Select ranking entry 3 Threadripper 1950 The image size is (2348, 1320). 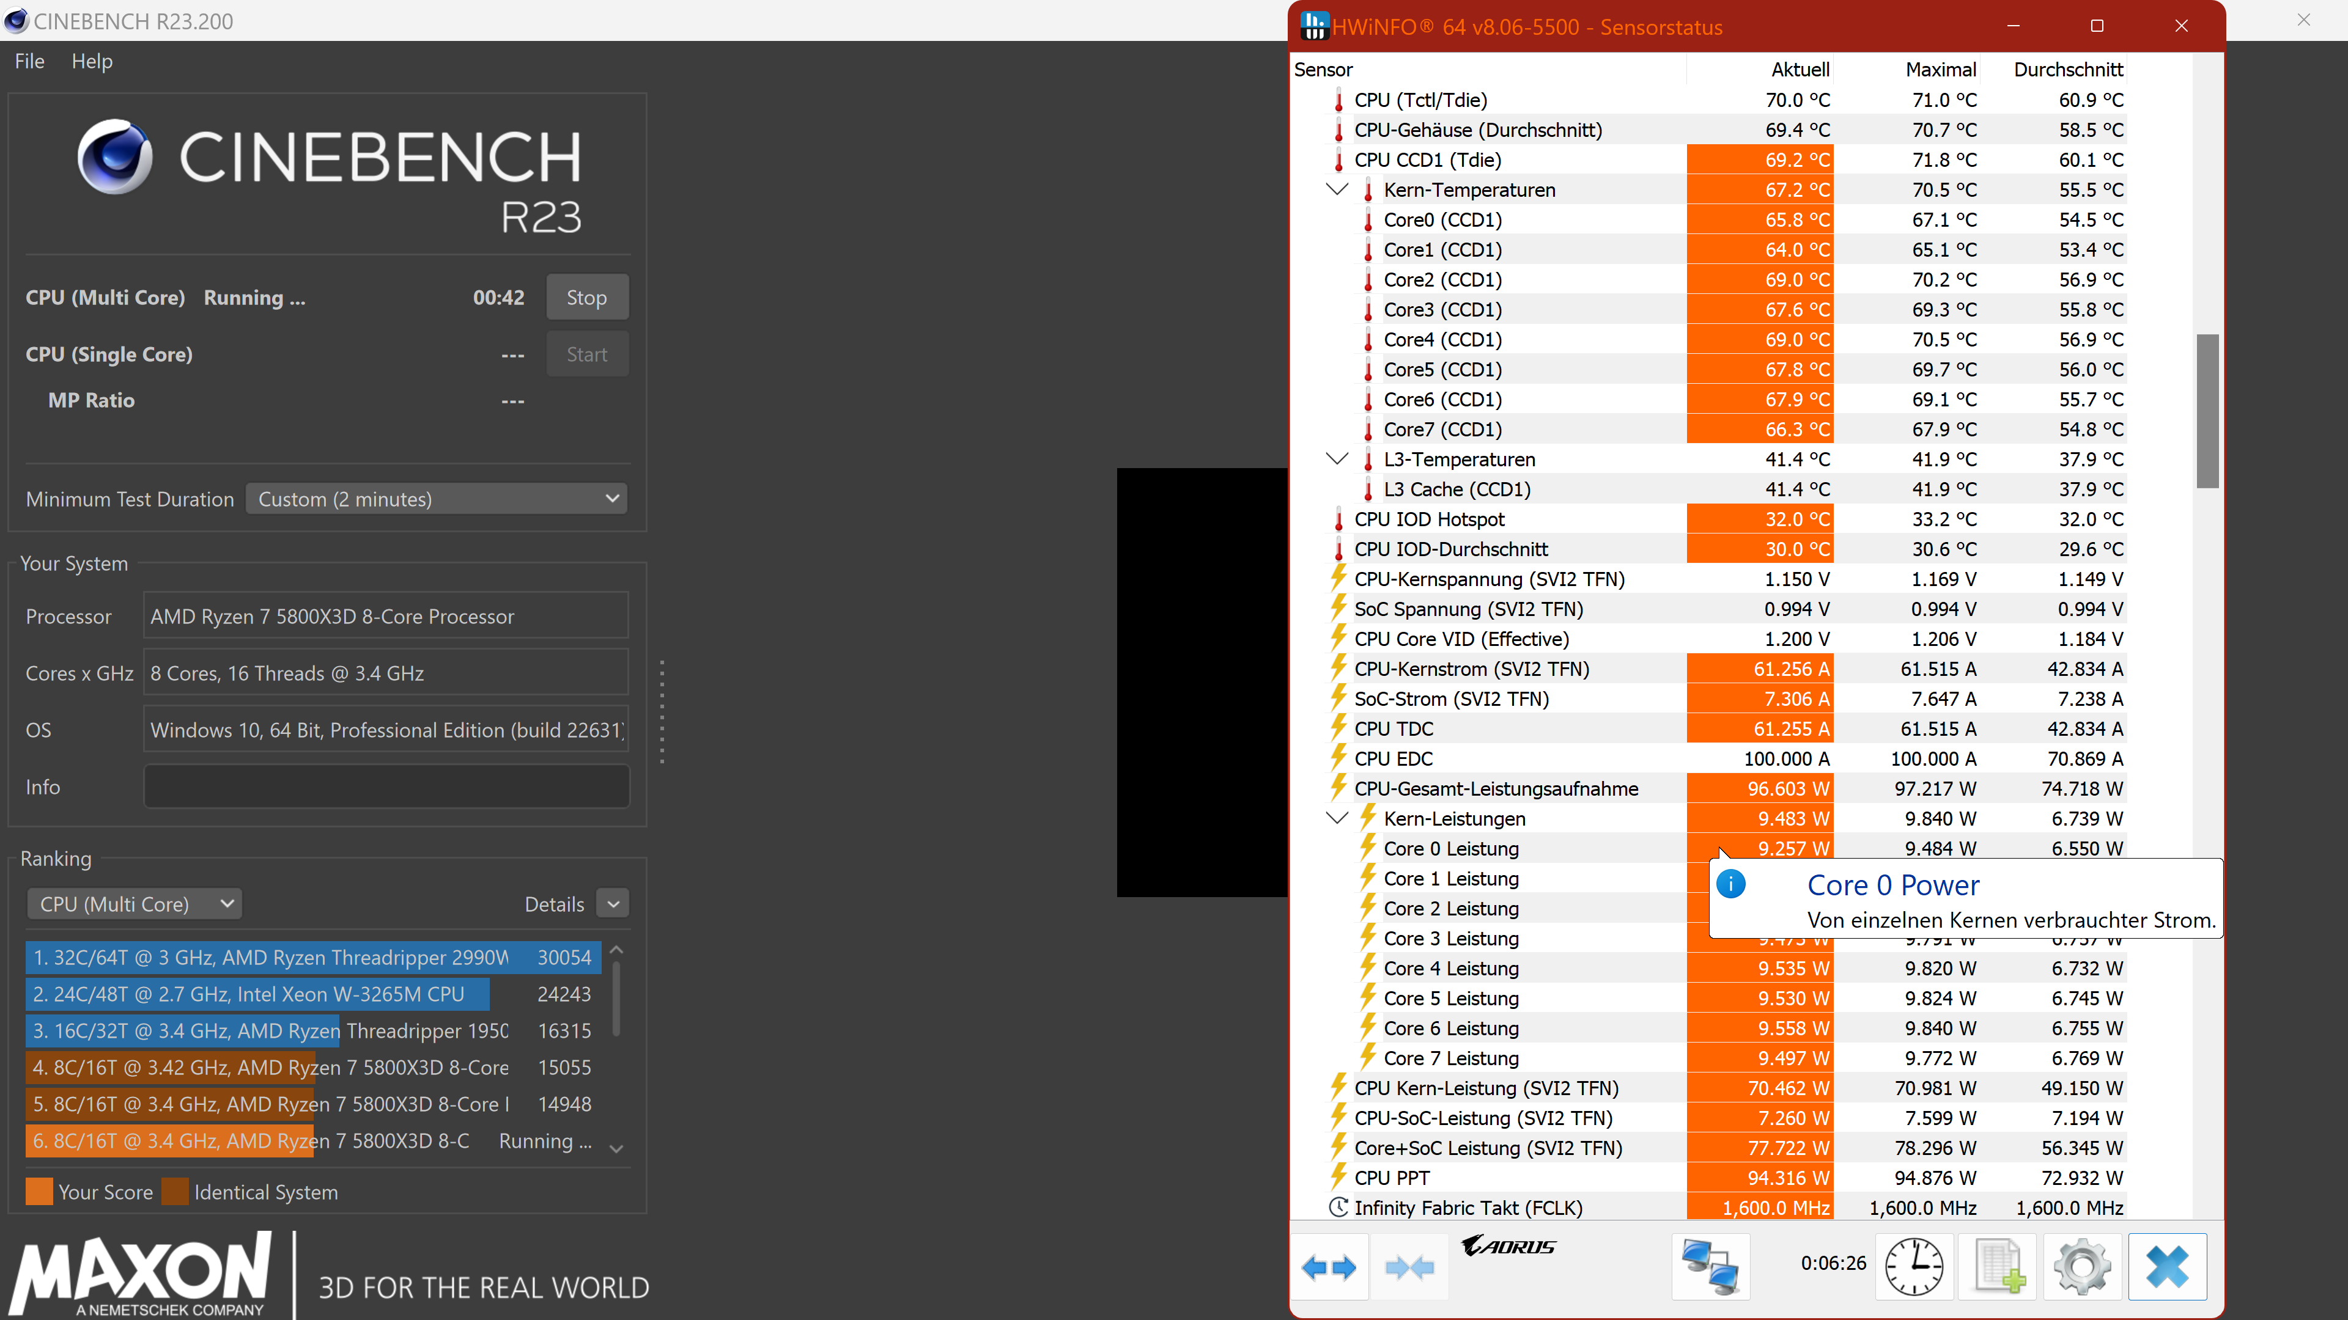(314, 1030)
